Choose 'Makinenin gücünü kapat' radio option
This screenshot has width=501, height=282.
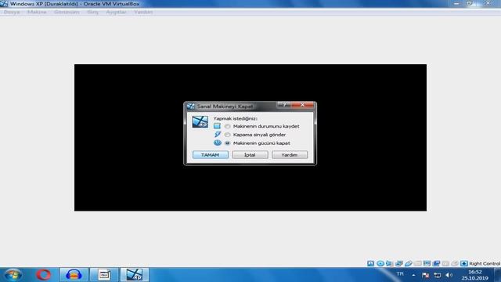pos(227,143)
